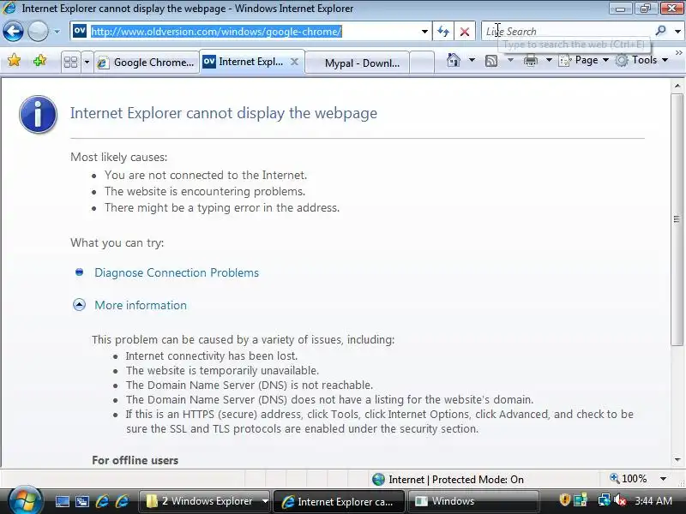686x514 pixels.
Task: Open the Print options dropdown arrow
Action: [549, 60]
